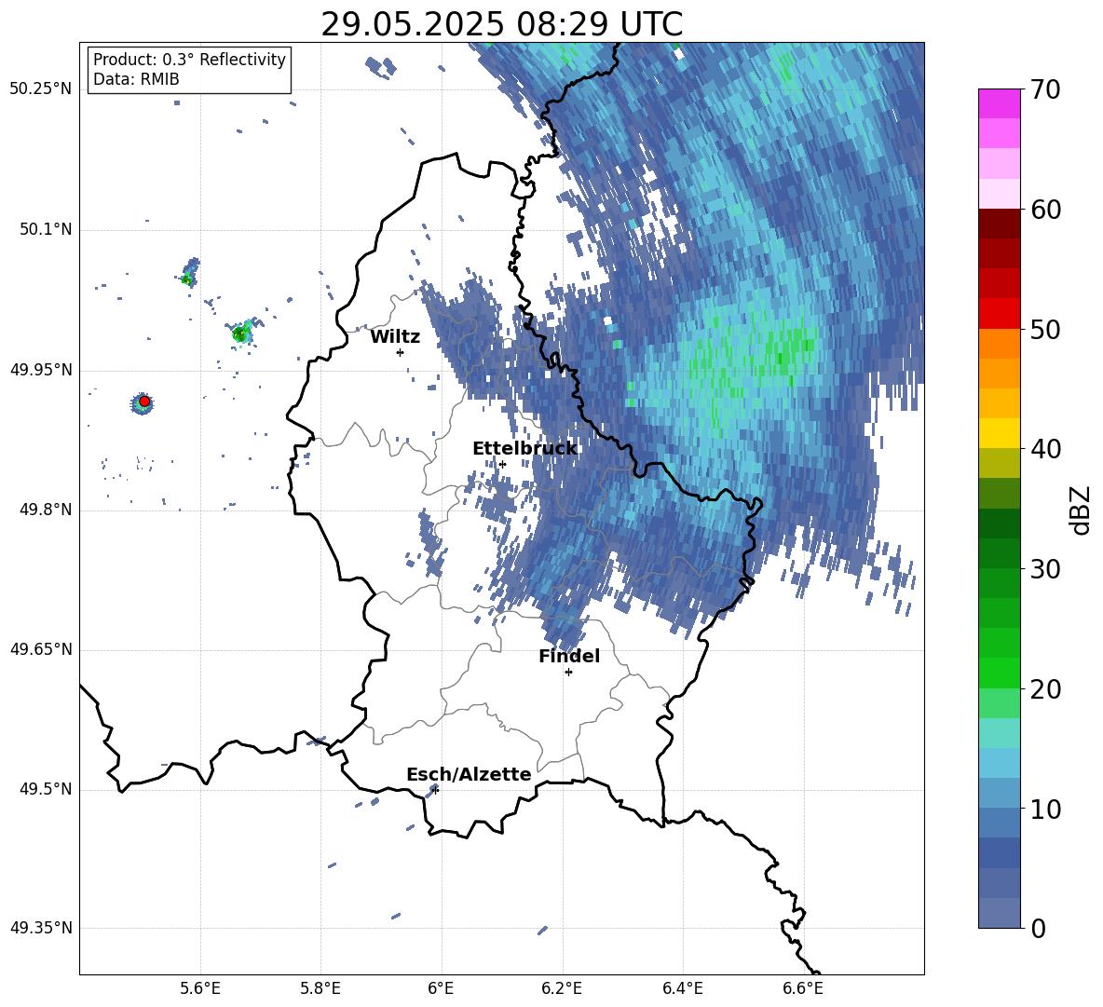Click the colorbar value 40
Viewport: 1103px width, 1007px height.
click(x=1045, y=449)
